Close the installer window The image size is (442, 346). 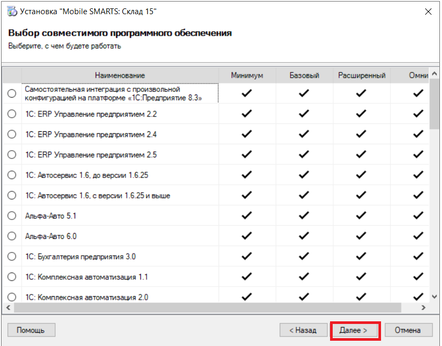point(428,12)
